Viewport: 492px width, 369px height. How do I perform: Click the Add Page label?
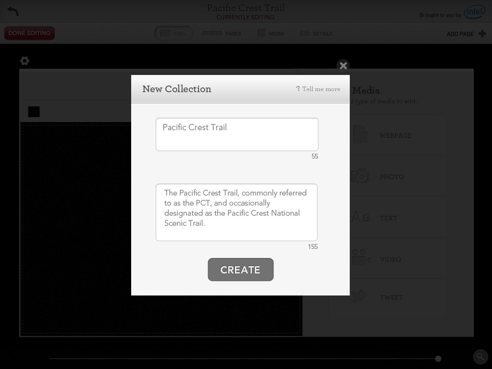click(x=460, y=34)
